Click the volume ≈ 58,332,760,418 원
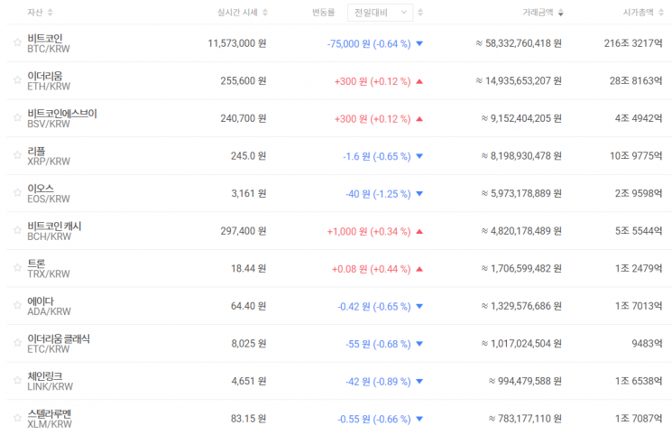The height and width of the screenshot is (435, 672). [519, 43]
